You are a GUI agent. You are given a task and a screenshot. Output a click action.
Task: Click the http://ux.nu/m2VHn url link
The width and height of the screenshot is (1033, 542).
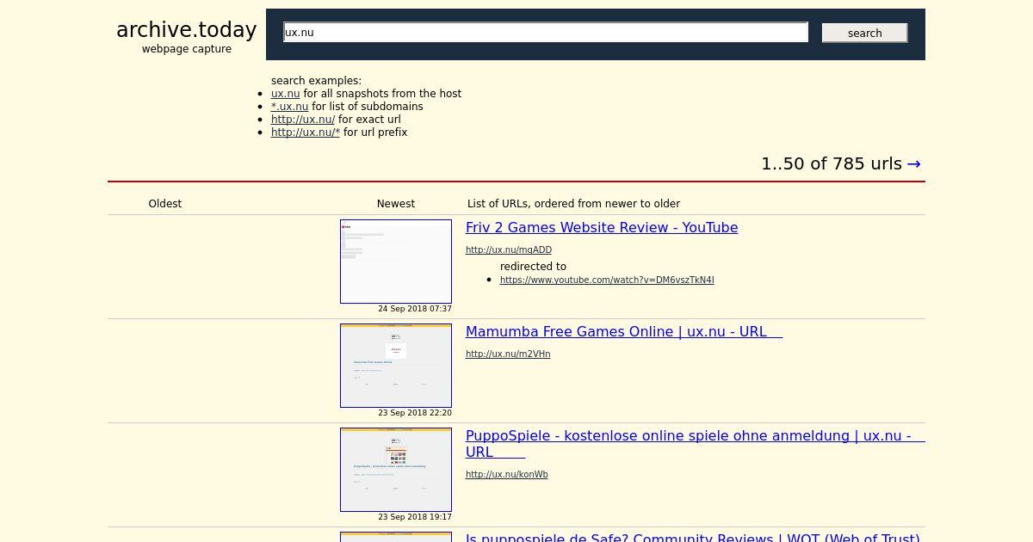508,354
